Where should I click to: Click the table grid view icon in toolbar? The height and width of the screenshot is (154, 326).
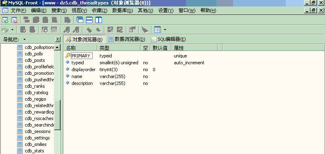click(x=158, y=30)
